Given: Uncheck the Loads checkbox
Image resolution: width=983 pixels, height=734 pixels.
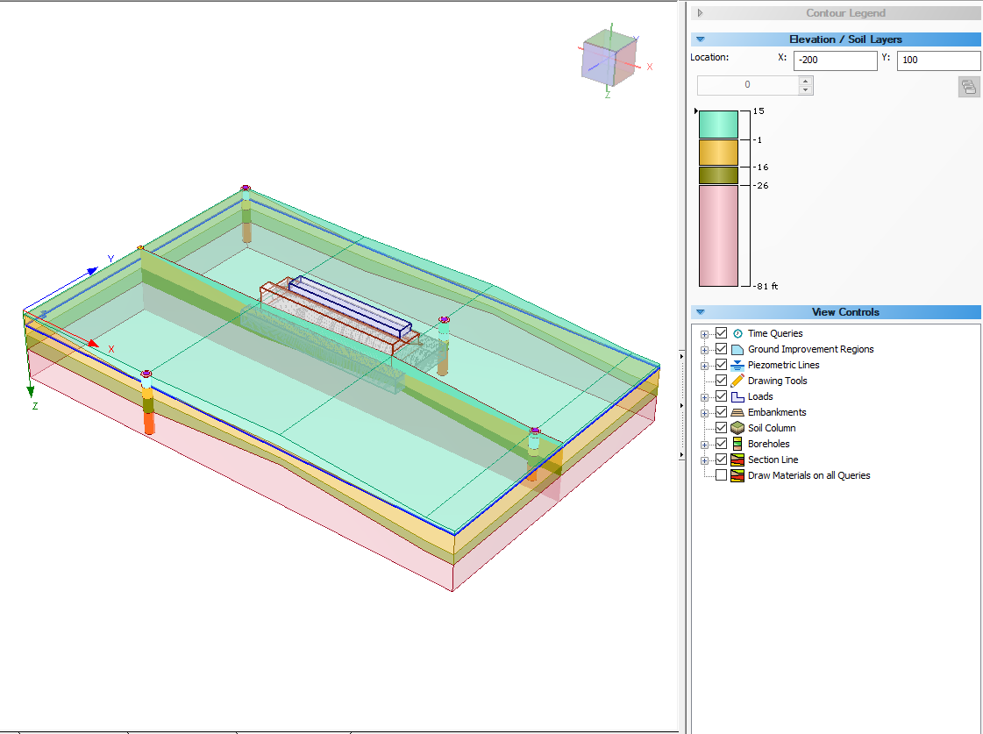Looking at the screenshot, I should (x=721, y=396).
